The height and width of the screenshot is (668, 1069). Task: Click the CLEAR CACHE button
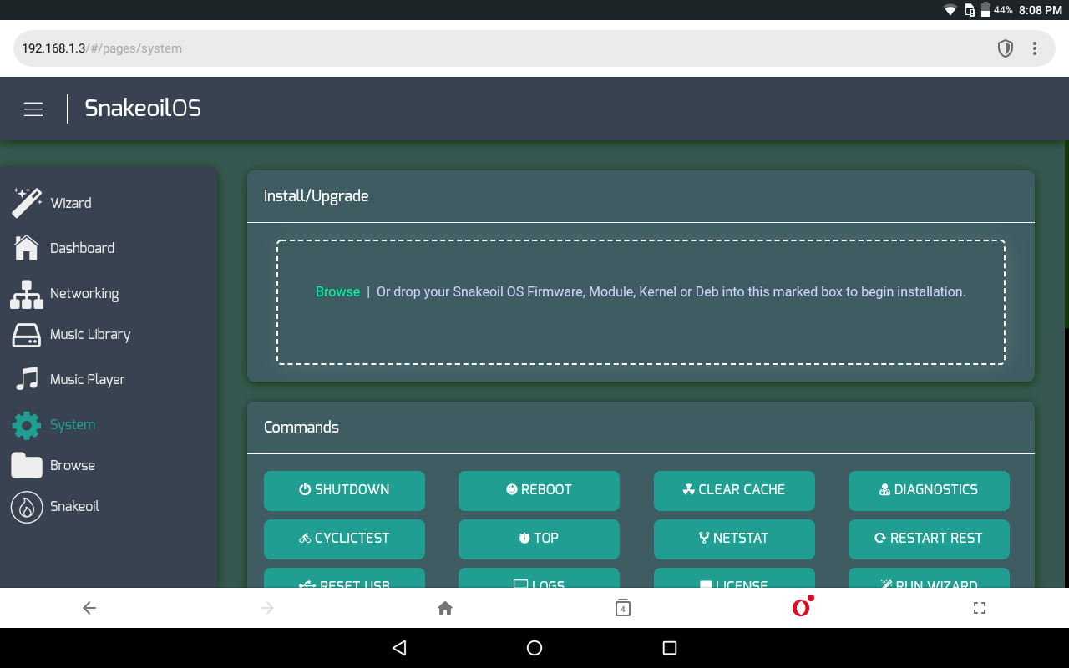(x=734, y=490)
